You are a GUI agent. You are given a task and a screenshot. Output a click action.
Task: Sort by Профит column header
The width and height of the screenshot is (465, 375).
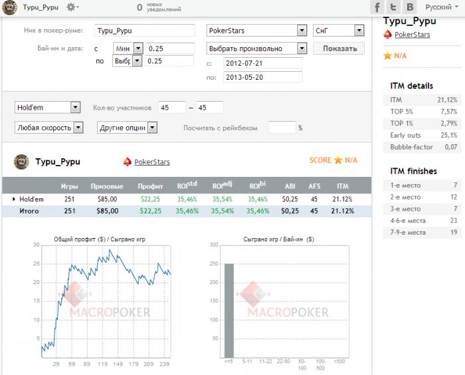150,186
